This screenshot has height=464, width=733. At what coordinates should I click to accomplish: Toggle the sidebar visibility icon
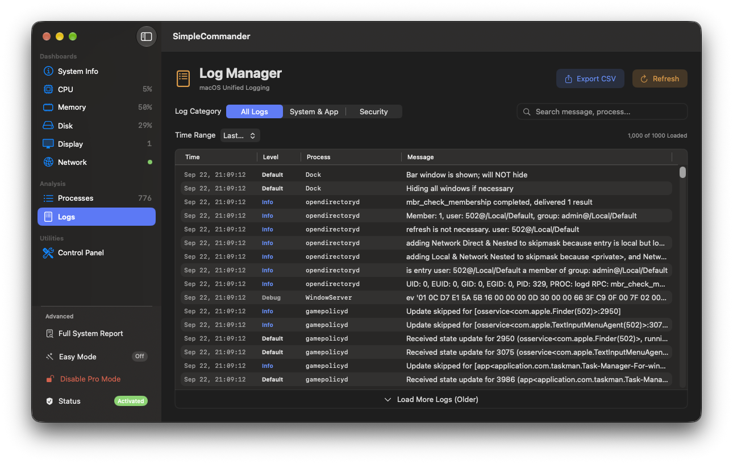[147, 36]
